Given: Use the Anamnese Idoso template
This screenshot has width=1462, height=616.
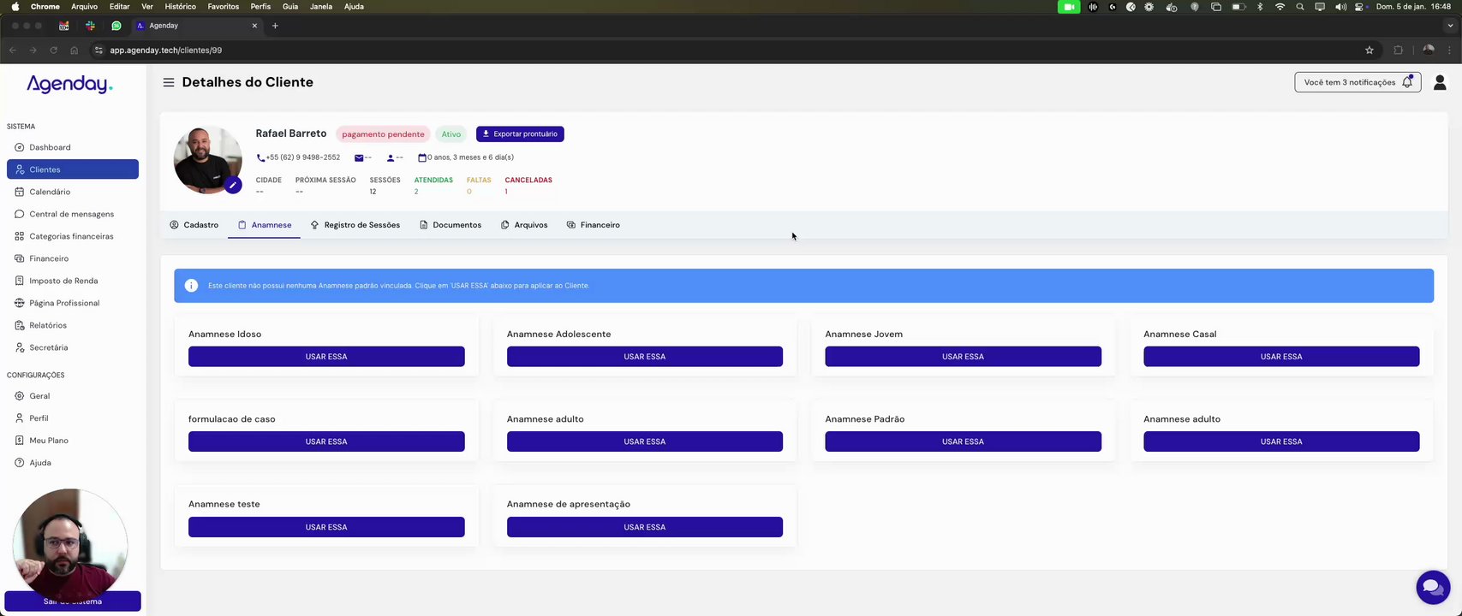Looking at the screenshot, I should coord(326,357).
